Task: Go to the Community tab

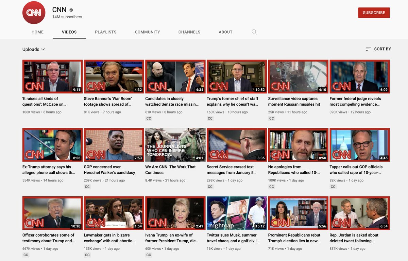Action: point(147,32)
